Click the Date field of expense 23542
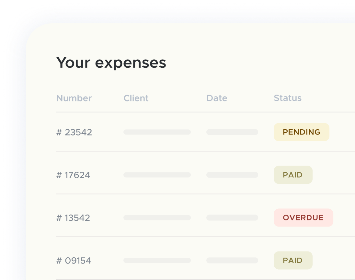355x280 pixels. coord(232,132)
